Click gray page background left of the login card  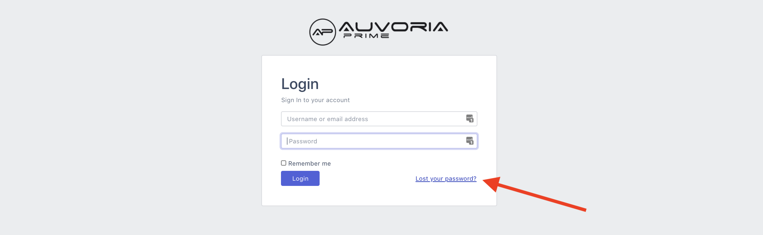(131, 131)
